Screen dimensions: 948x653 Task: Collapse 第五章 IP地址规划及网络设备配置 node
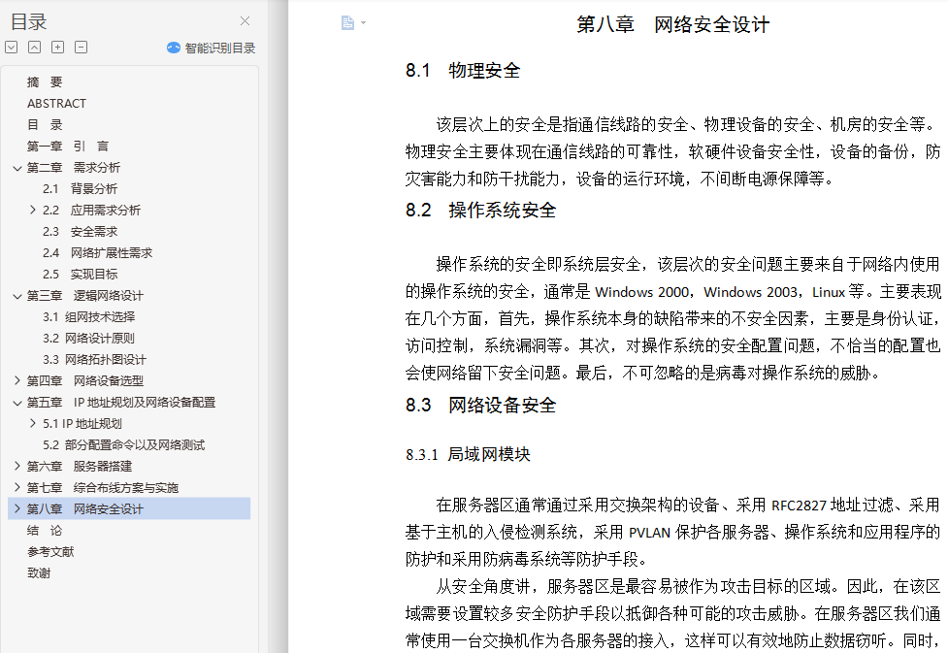click(x=17, y=403)
